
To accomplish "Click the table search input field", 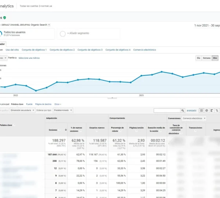I will 167,110.
